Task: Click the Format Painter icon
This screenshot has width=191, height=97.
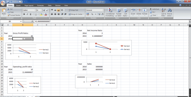Action: (8, 15)
